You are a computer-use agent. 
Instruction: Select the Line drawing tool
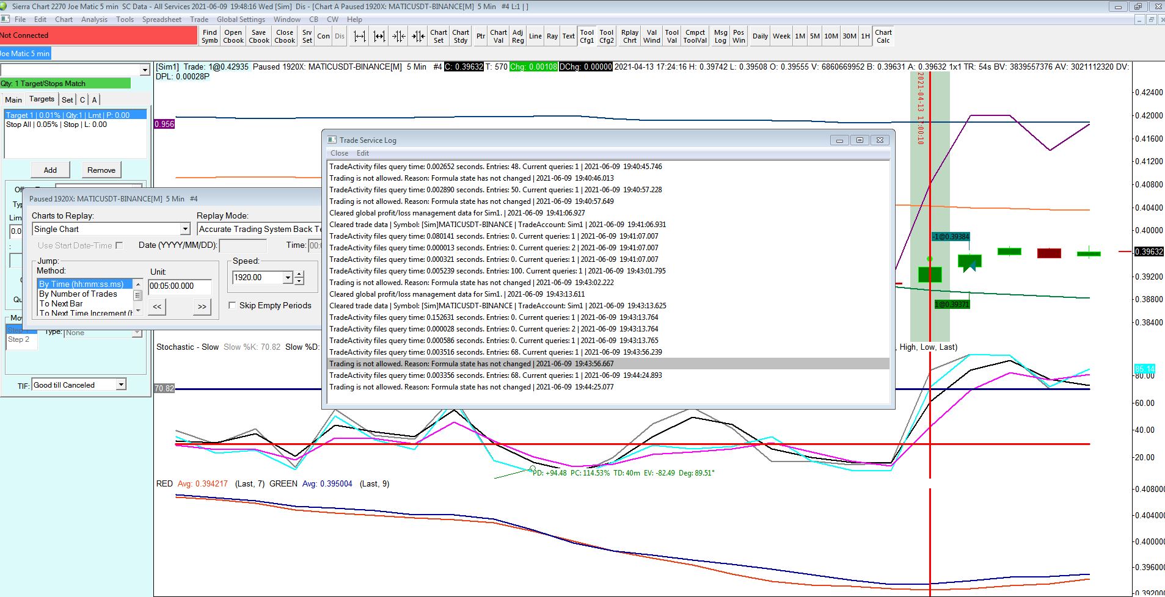[x=535, y=37]
